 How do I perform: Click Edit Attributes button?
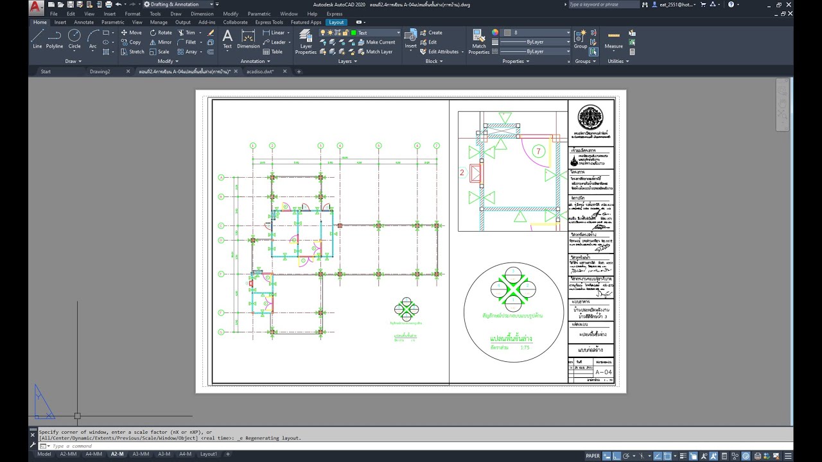441,52
